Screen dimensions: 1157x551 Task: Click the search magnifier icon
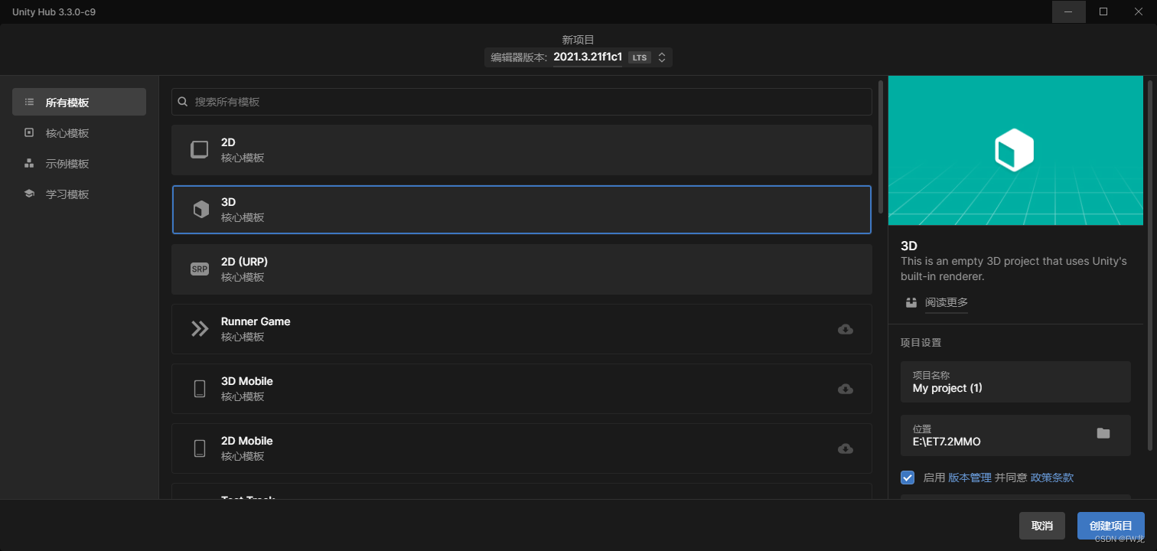coord(183,102)
